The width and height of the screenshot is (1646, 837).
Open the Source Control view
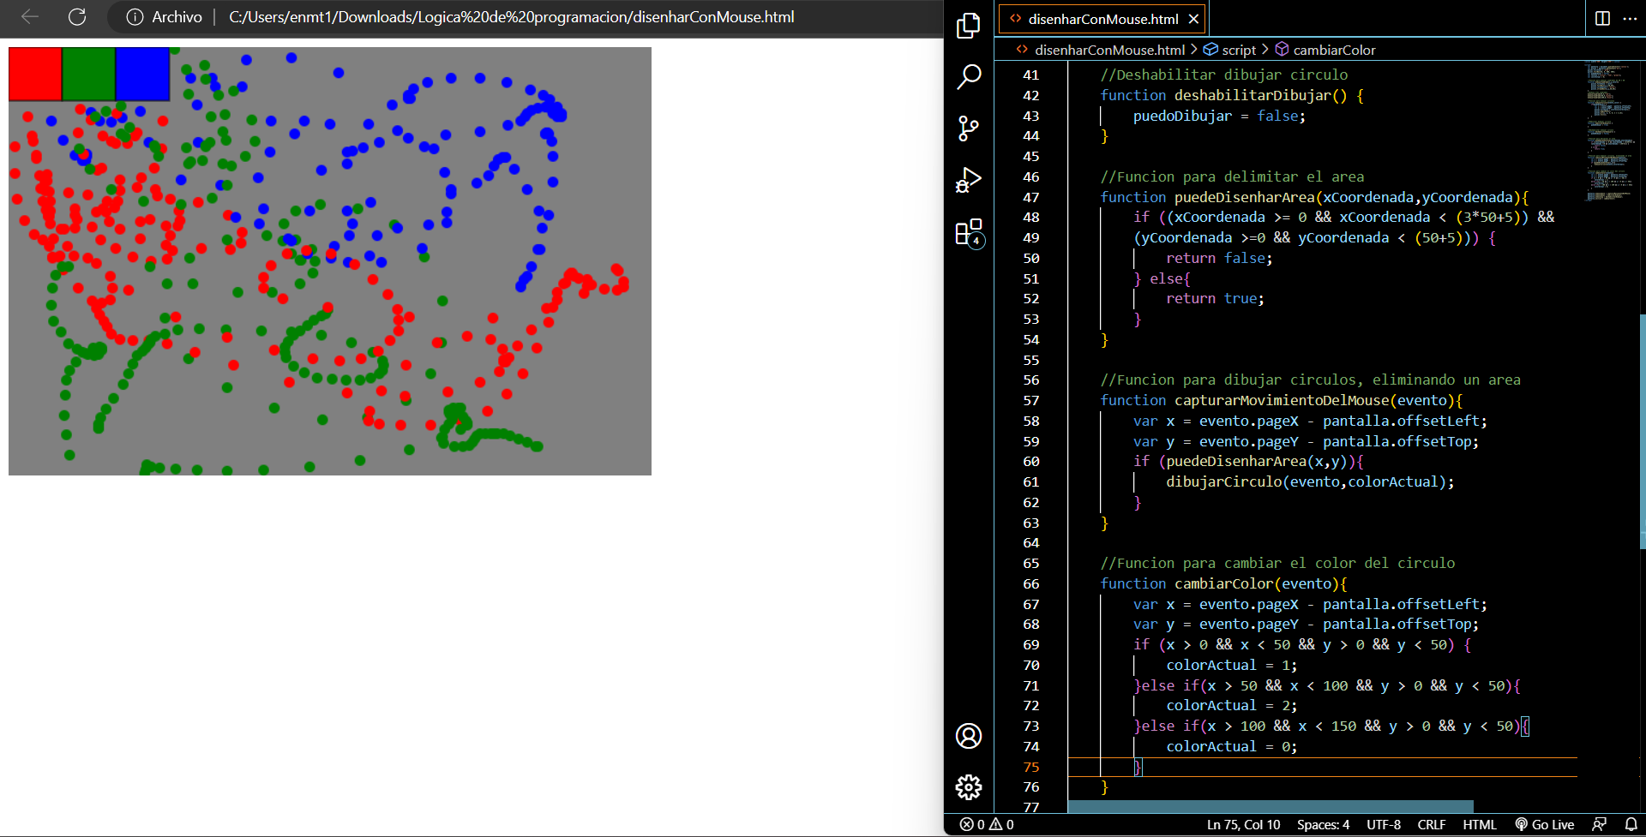click(x=969, y=129)
